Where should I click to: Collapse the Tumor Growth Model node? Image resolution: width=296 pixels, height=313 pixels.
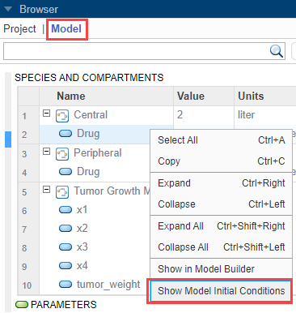[47, 190]
